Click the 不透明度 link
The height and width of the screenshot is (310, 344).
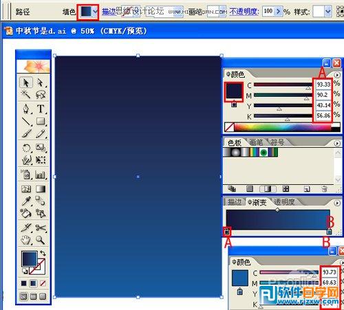pyautogui.click(x=244, y=11)
